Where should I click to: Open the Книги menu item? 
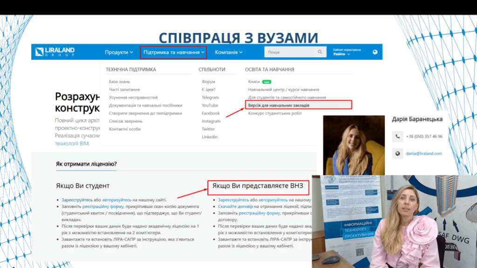pyautogui.click(x=254, y=82)
